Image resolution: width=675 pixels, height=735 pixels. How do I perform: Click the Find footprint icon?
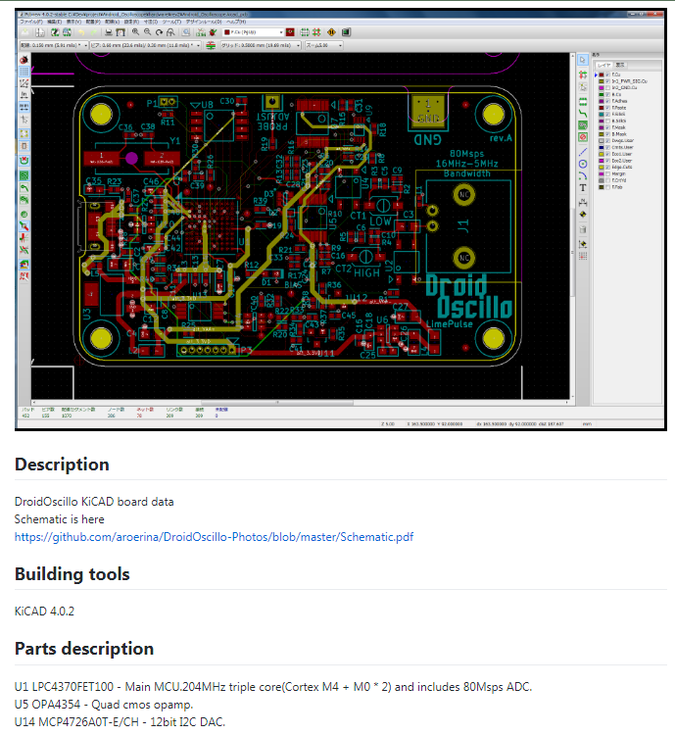185,32
